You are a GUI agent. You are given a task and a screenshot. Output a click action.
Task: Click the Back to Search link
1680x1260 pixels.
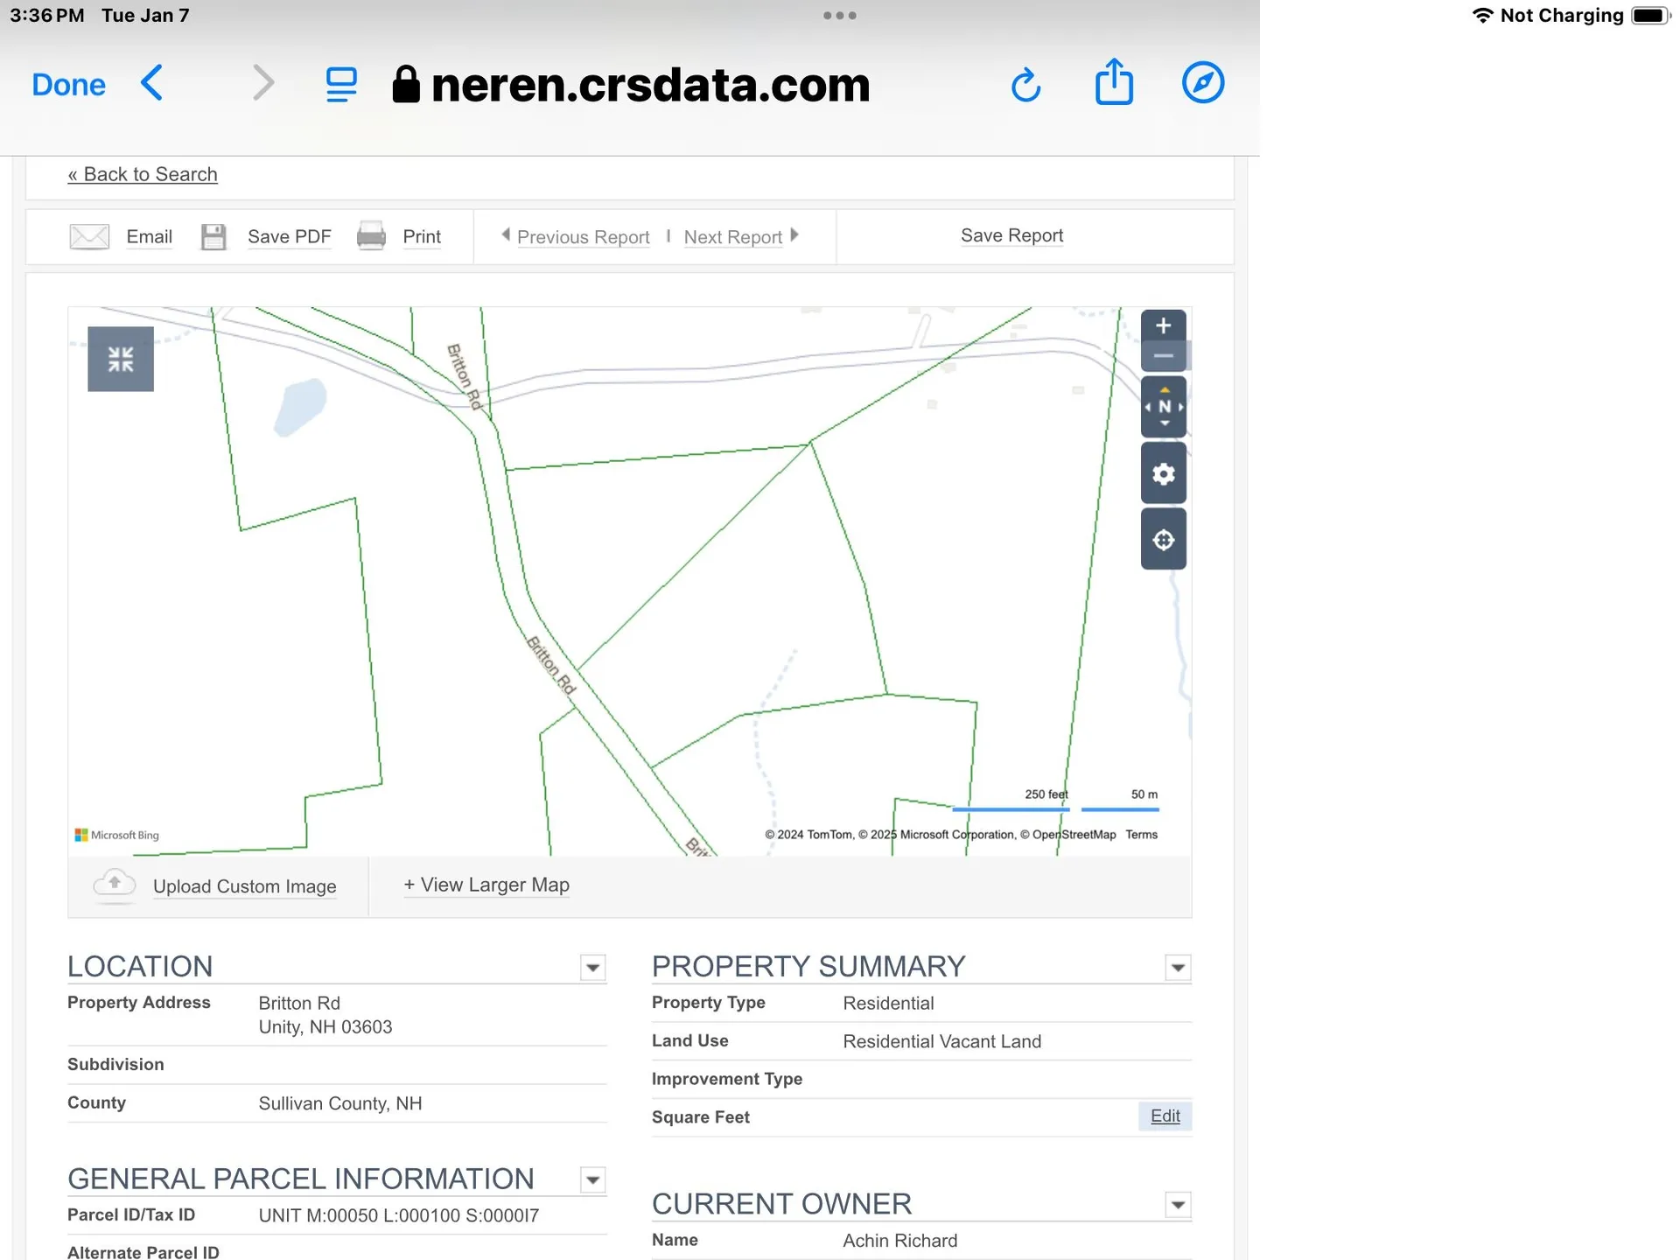(x=143, y=174)
